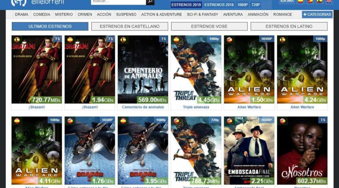Open the ¡Shazam! 720.77MBs poster
Viewport: 339px width, 188px height.
tap(36, 69)
